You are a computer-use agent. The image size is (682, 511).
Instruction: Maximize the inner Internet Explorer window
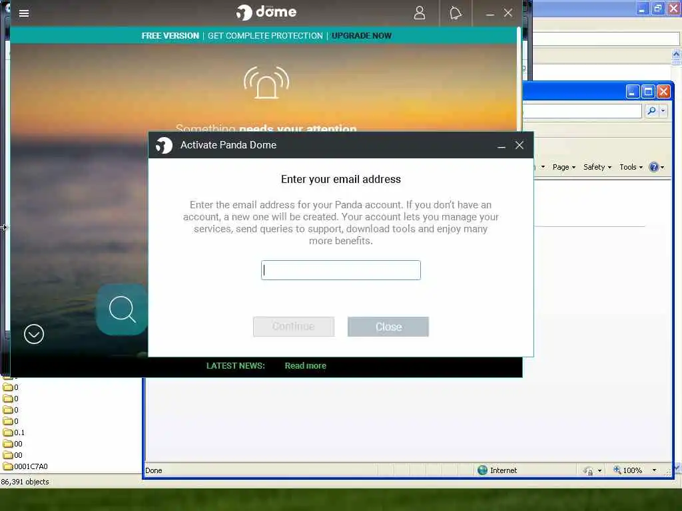648,92
